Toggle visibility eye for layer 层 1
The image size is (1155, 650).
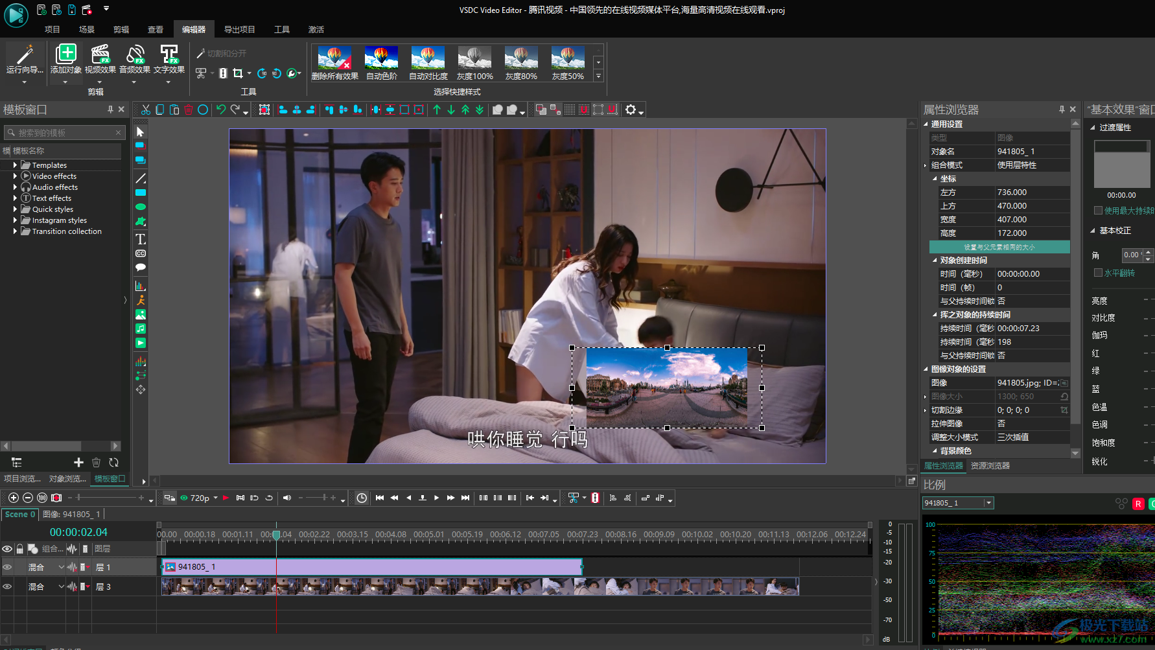click(x=7, y=567)
